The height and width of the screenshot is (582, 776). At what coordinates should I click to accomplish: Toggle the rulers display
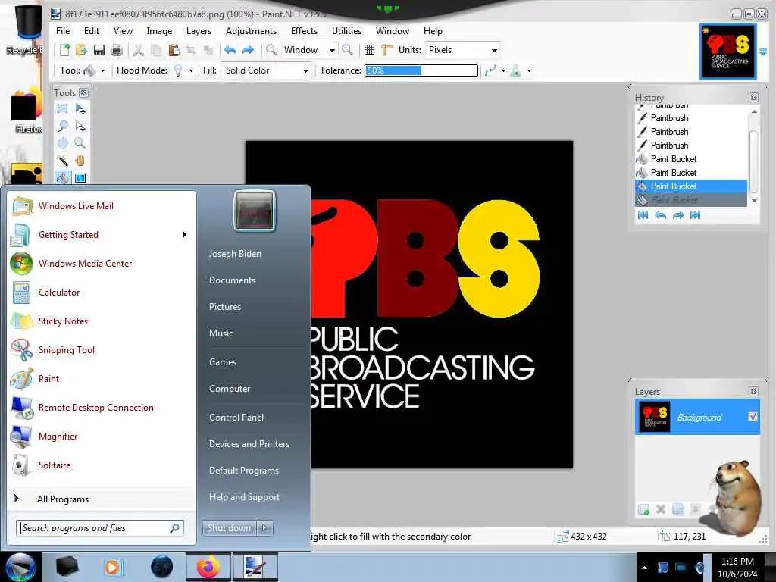tap(387, 50)
